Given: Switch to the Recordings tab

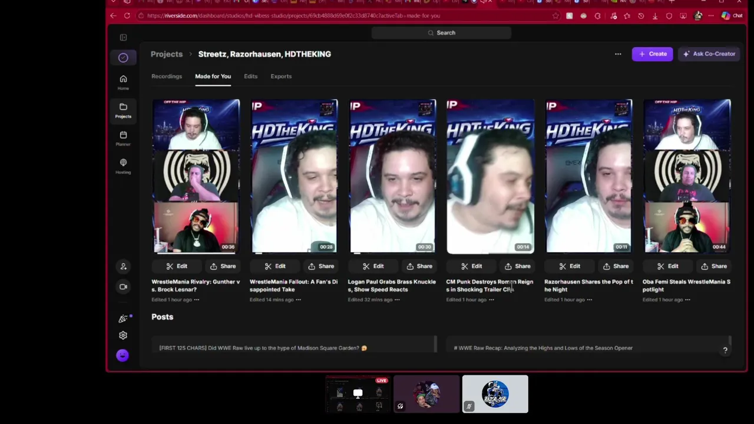Looking at the screenshot, I should click(x=167, y=77).
